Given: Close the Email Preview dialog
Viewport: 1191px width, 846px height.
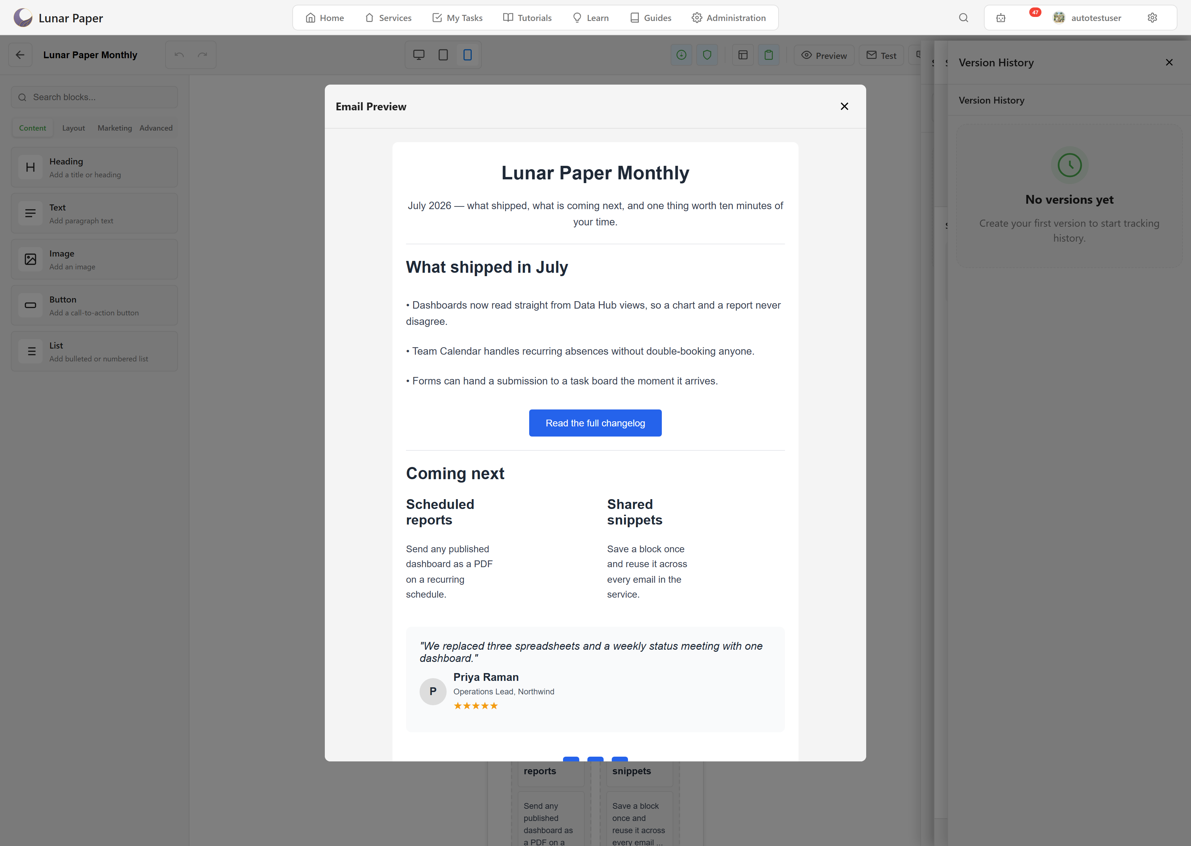Looking at the screenshot, I should [x=844, y=106].
